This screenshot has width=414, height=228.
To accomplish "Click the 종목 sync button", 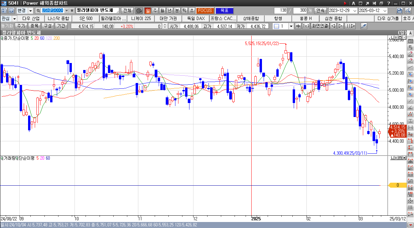I will [34, 26].
